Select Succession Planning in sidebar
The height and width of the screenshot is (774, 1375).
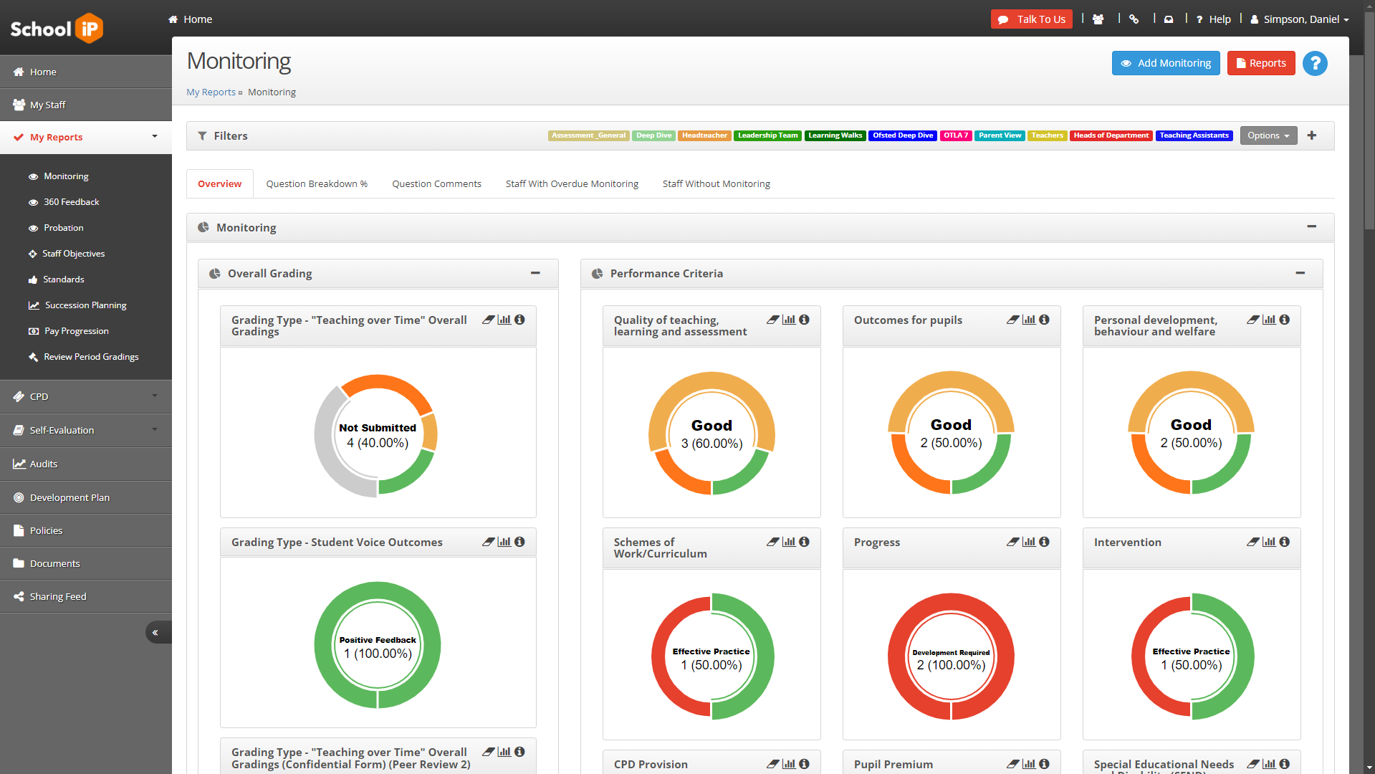point(86,305)
